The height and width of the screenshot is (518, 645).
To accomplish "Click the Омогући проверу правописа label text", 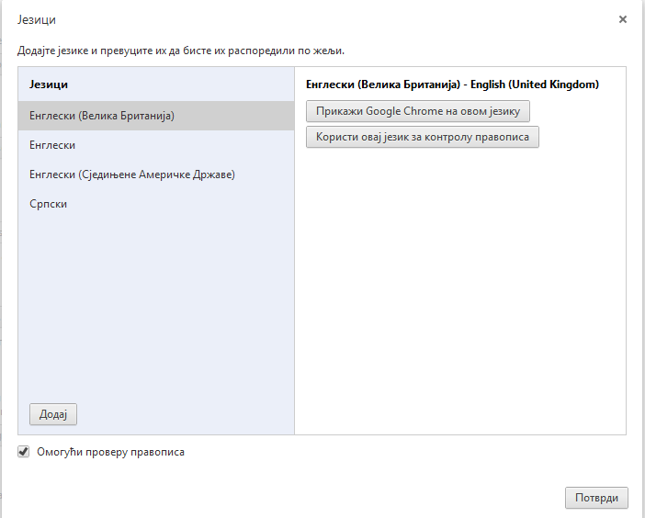I will point(110,452).
